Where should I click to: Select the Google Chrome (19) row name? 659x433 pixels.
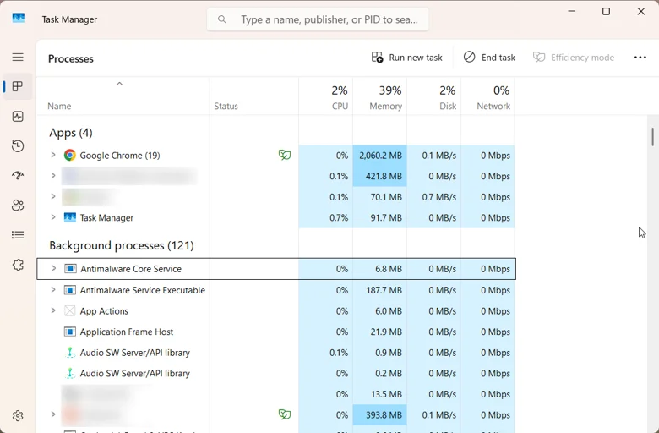click(x=120, y=156)
